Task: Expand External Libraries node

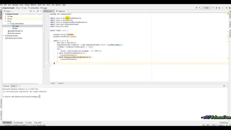Action: 3,36
